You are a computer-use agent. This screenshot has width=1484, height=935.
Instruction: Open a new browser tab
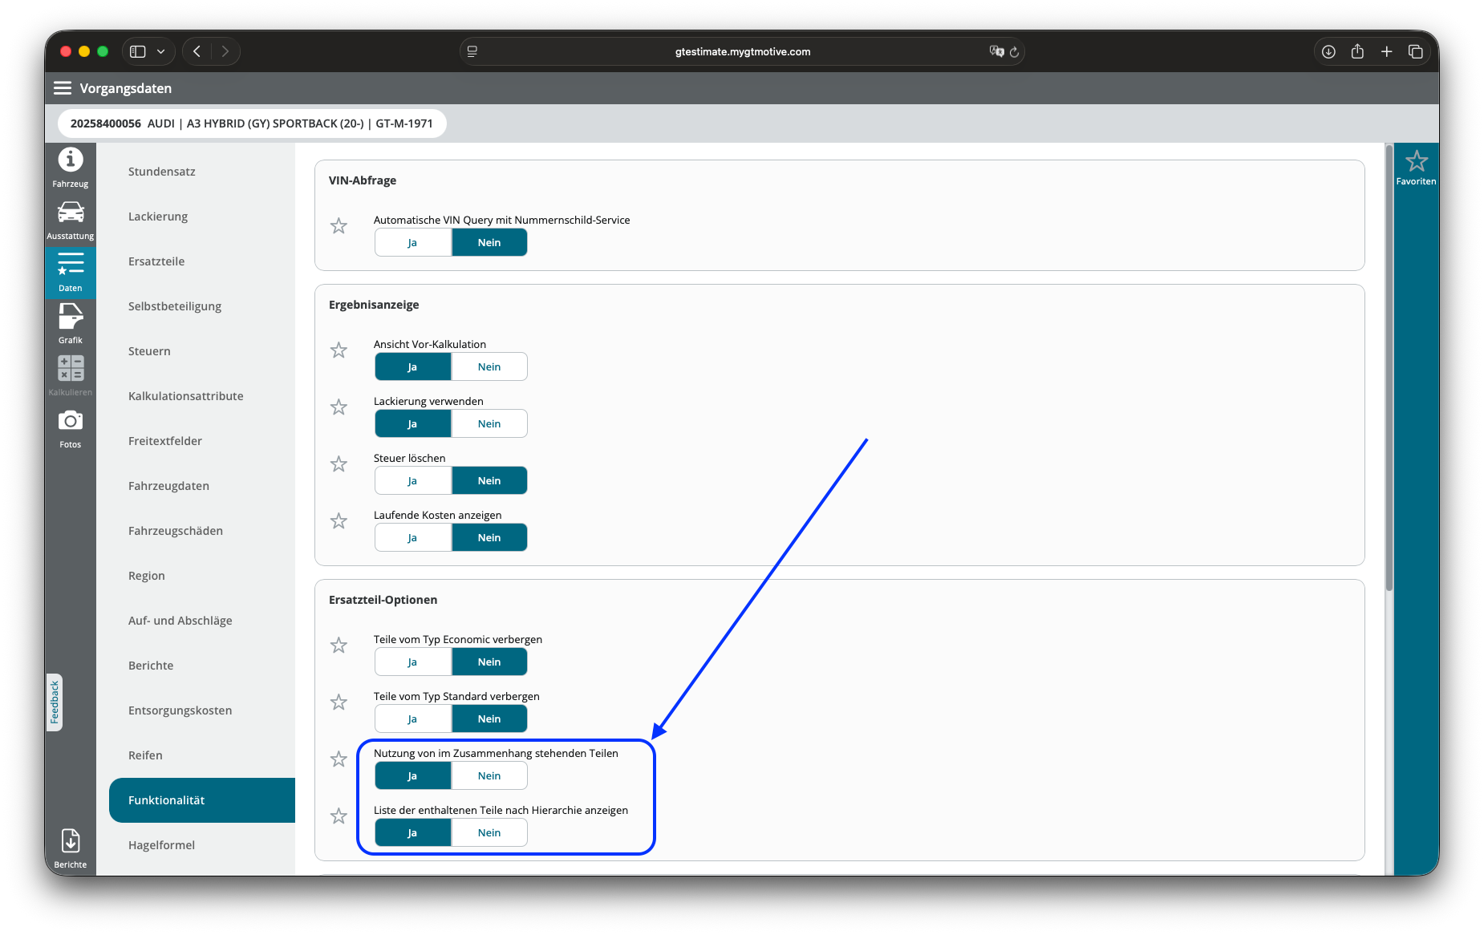pyautogui.click(x=1386, y=51)
